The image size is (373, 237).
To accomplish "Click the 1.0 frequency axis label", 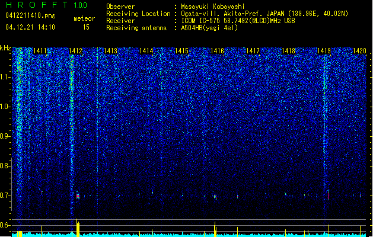I will (x=5, y=107).
